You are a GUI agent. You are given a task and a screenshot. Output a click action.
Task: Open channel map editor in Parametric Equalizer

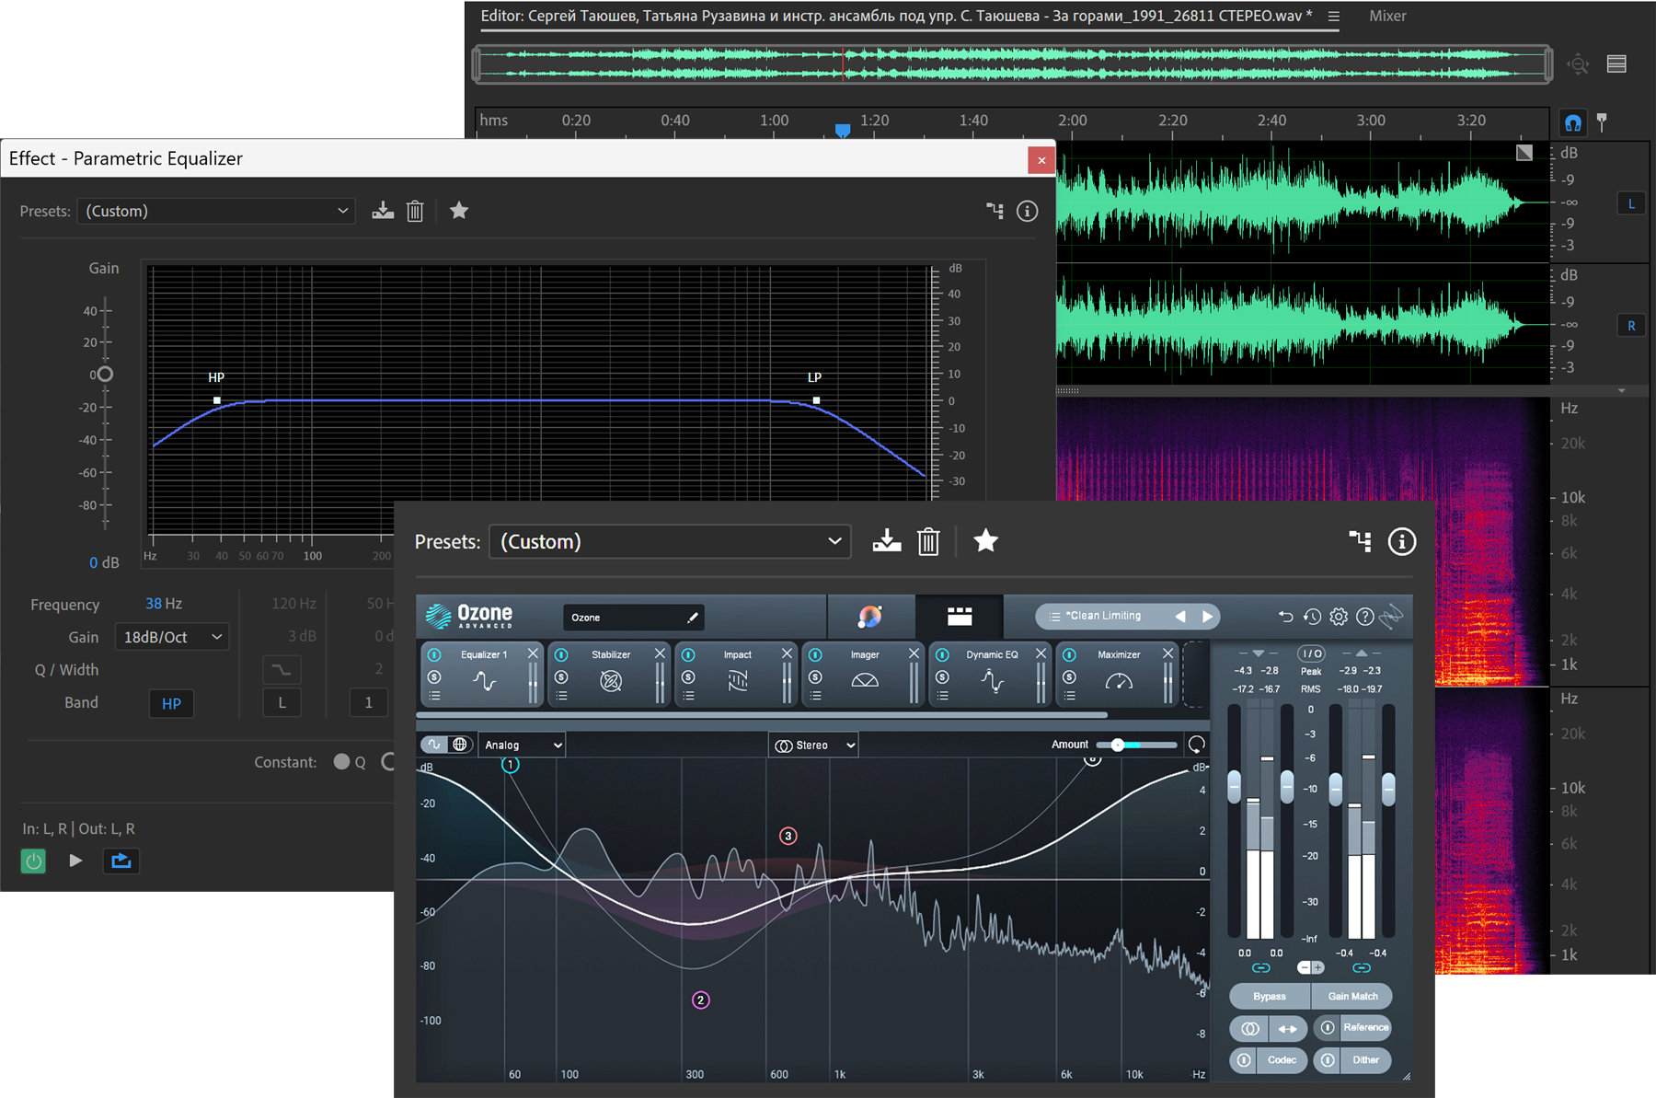(995, 211)
